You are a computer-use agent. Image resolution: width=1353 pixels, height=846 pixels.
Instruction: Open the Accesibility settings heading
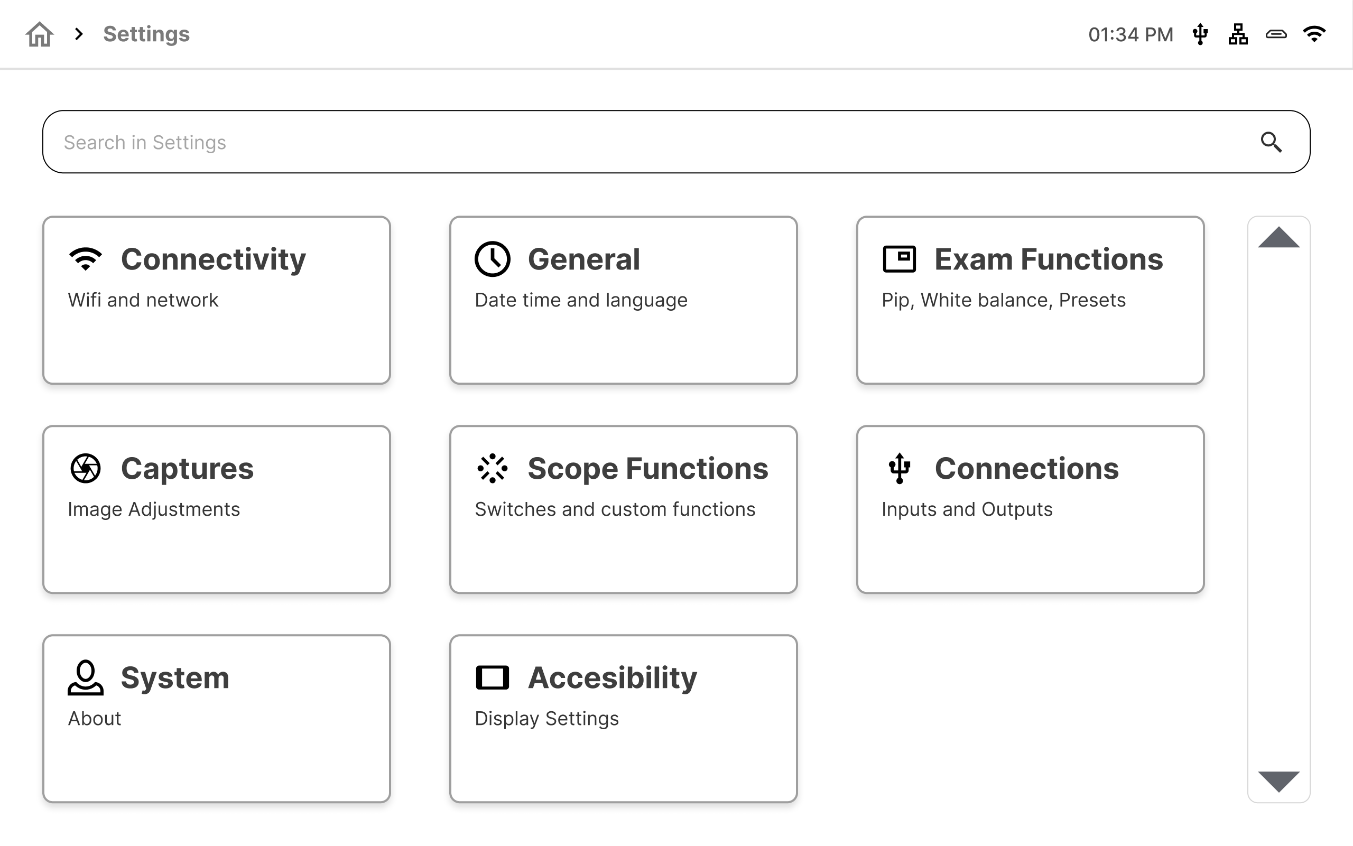(x=612, y=678)
